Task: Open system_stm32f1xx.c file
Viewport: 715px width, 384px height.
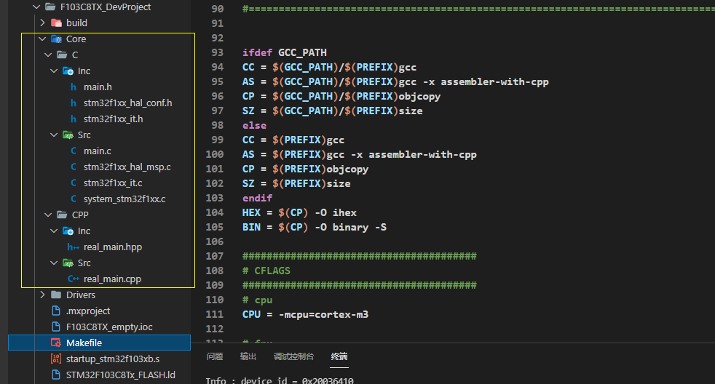Action: [x=125, y=199]
